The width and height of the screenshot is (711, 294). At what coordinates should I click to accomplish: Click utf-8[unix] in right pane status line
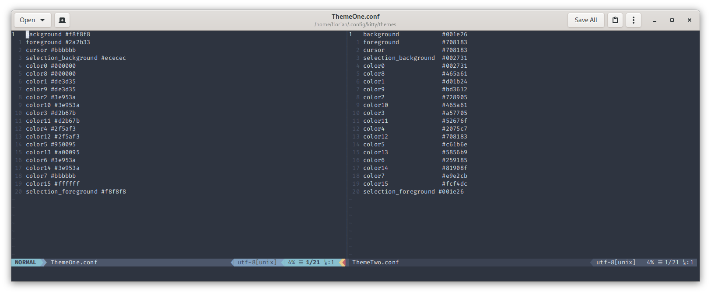(x=616, y=263)
